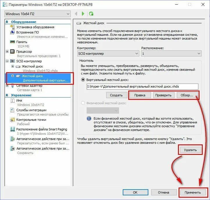Screen dimensions: 210x200
Task: Open the Расположение dropdown
Action: click(171, 54)
